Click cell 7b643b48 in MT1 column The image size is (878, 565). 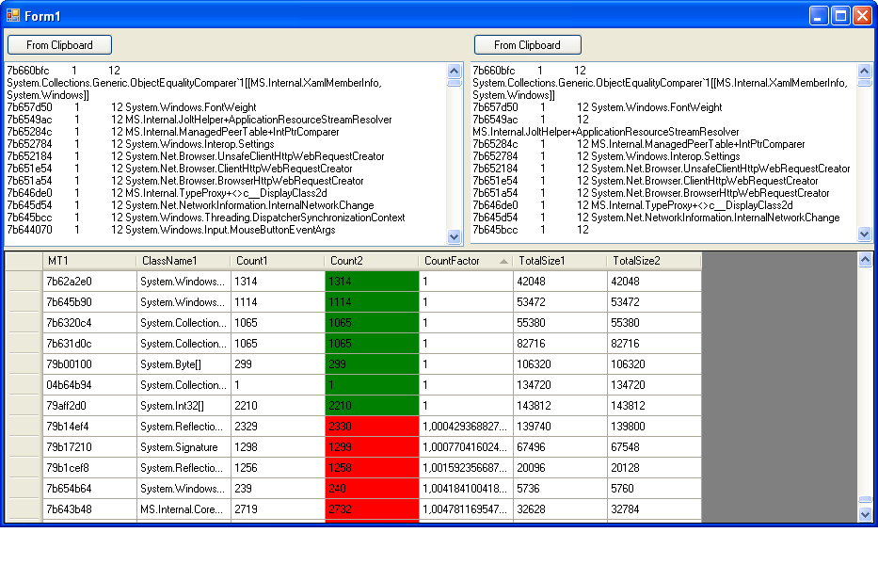(89, 509)
